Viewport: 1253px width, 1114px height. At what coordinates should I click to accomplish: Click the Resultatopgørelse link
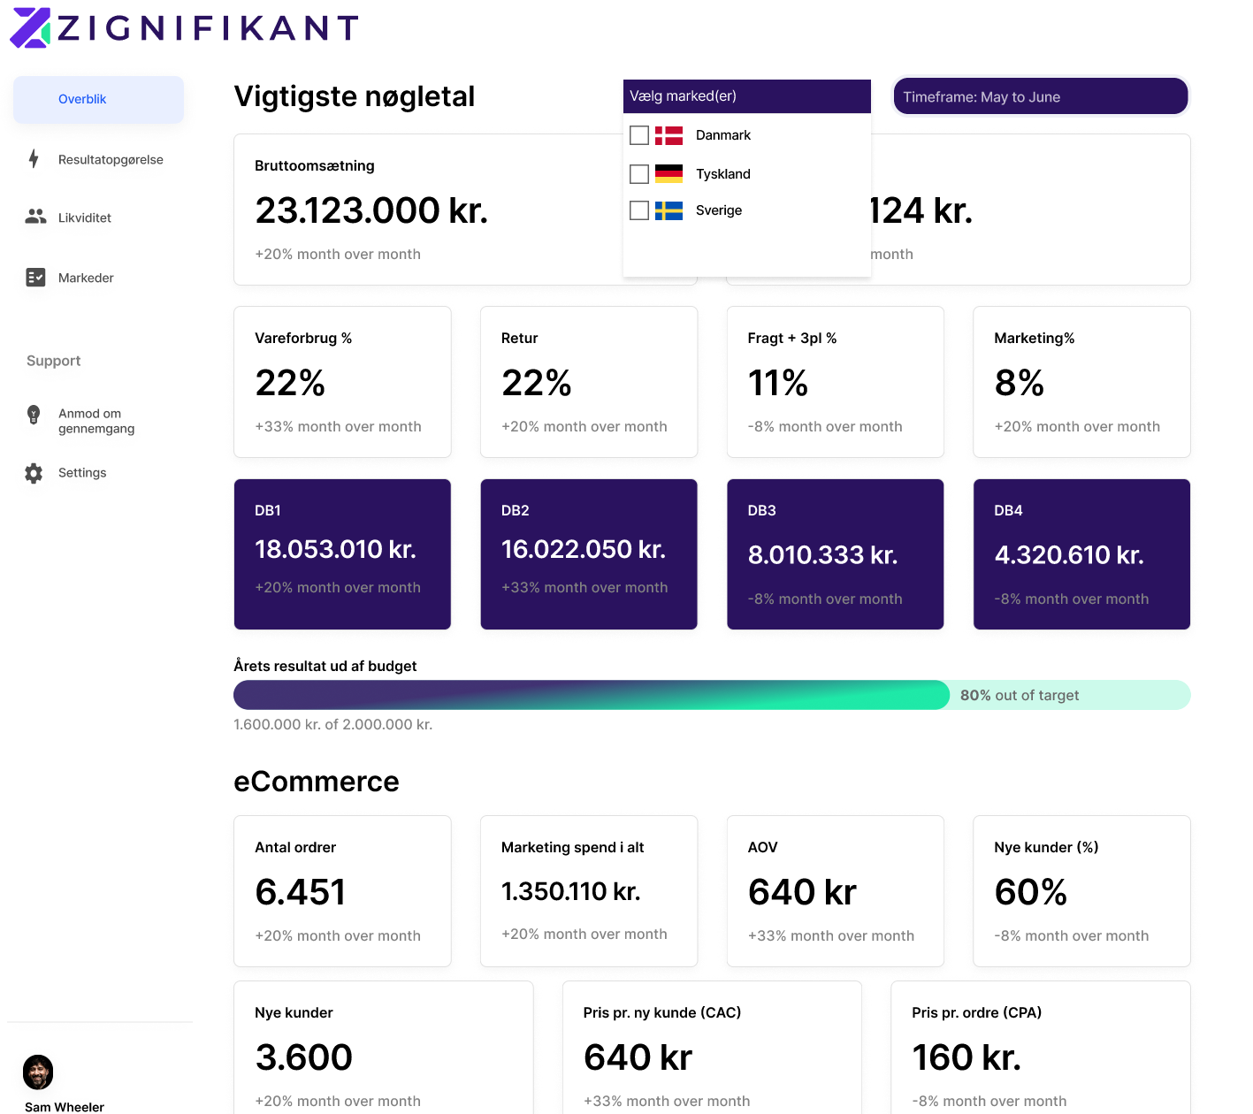(x=110, y=159)
